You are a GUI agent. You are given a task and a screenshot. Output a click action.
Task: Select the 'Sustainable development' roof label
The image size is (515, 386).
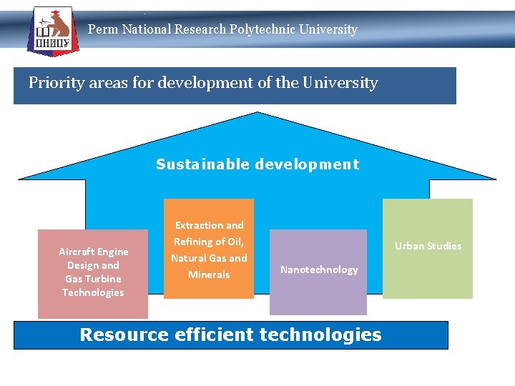point(257,164)
